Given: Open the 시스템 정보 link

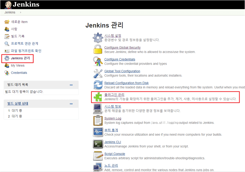Looking at the screenshot, I should tap(113, 106).
